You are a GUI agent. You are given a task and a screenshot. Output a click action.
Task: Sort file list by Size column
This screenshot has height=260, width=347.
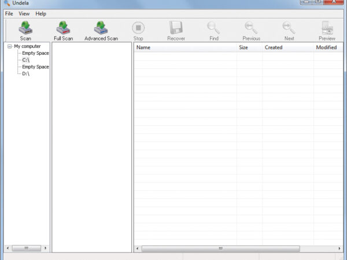point(249,47)
